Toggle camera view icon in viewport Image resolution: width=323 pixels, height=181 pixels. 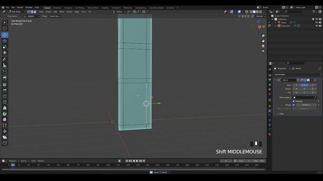[263, 46]
